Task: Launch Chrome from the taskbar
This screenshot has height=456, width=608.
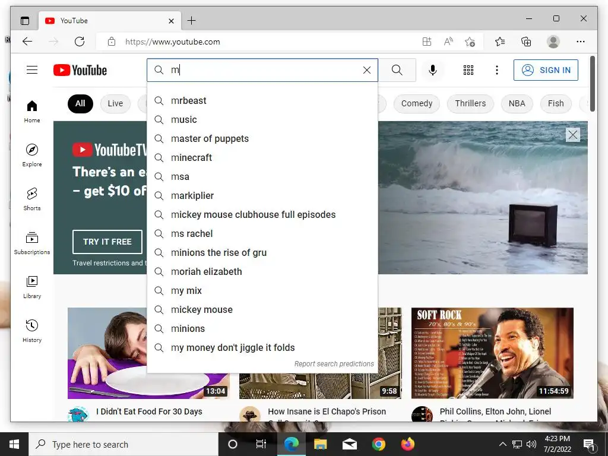Action: coord(378,444)
